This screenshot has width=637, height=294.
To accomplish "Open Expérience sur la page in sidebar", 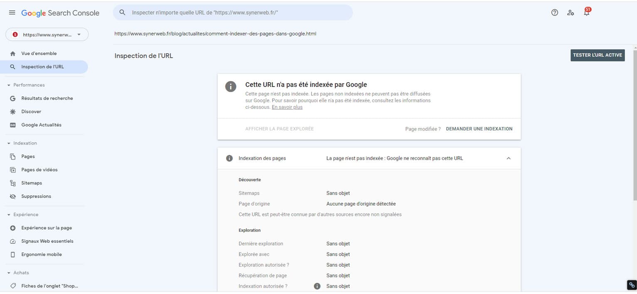I will click(44, 228).
